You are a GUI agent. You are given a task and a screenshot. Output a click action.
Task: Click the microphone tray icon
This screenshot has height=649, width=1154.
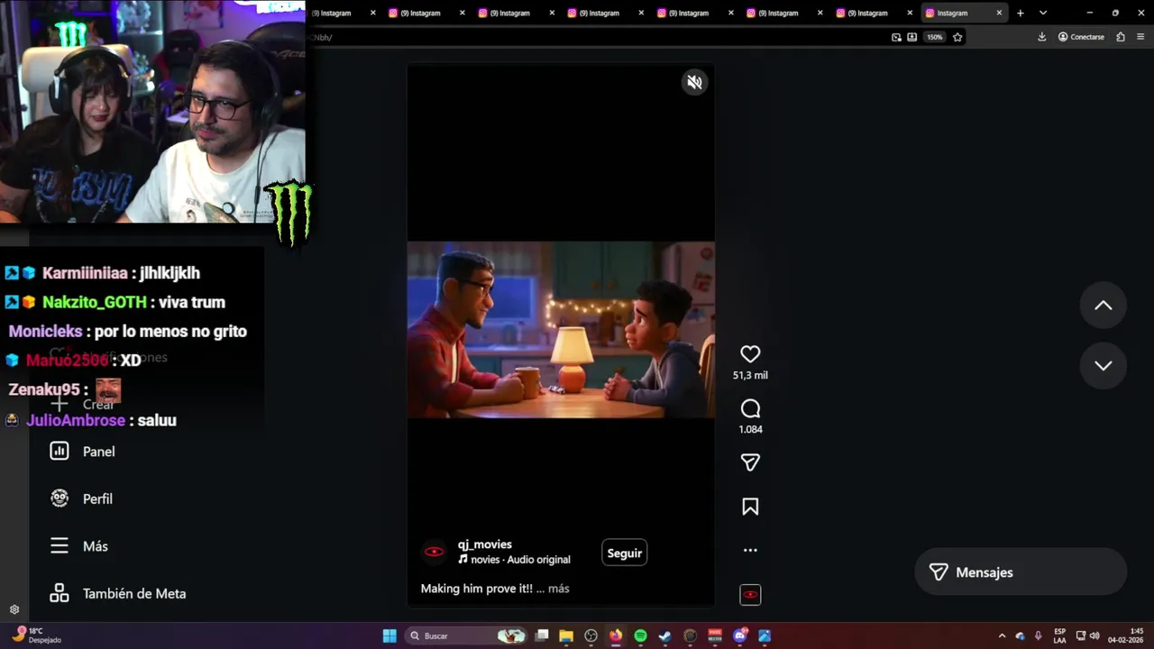point(1038,635)
